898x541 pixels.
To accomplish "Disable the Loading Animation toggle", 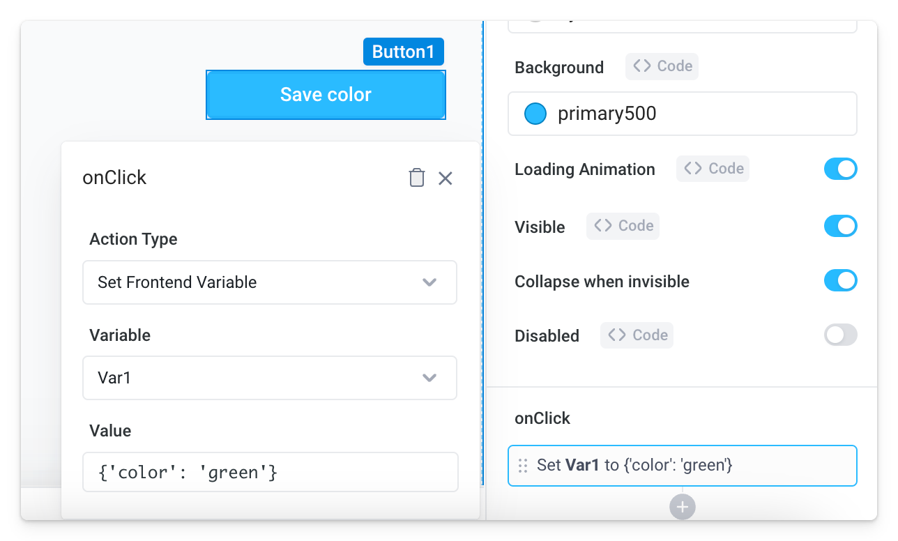I will click(x=840, y=168).
